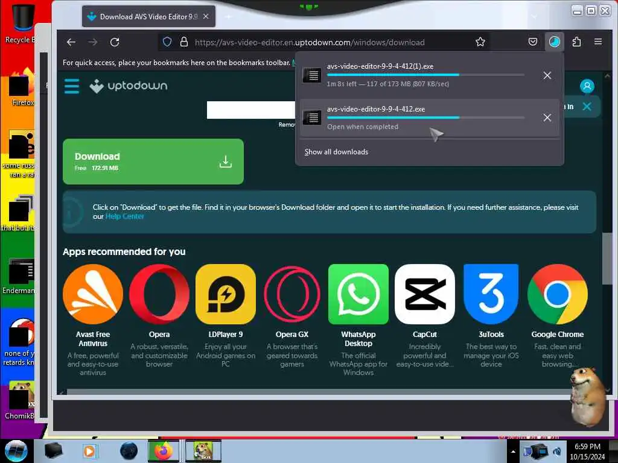
Task: Open Firefox application hamburger menu
Action: 598,42
